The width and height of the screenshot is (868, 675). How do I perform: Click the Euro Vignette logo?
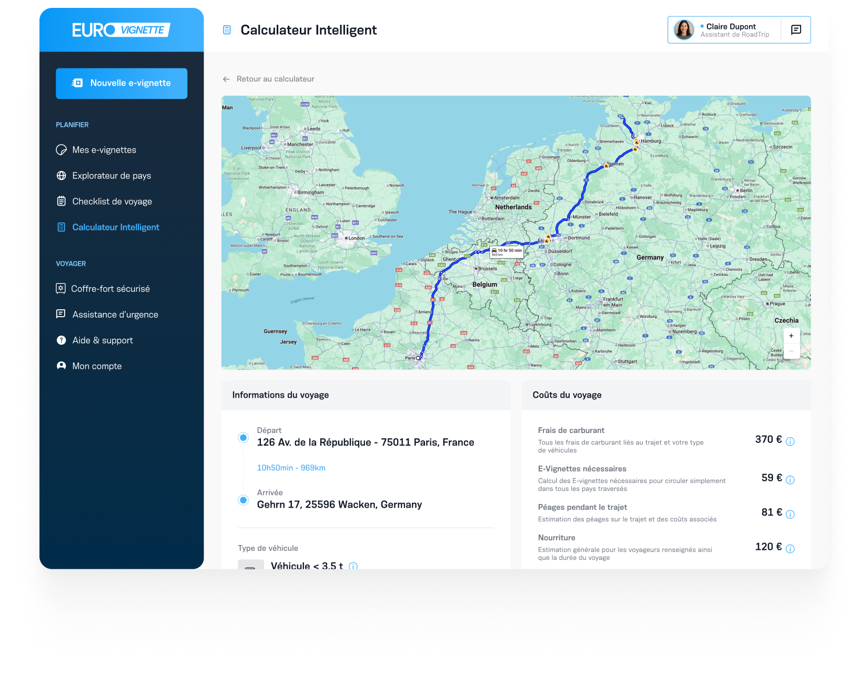click(x=122, y=30)
